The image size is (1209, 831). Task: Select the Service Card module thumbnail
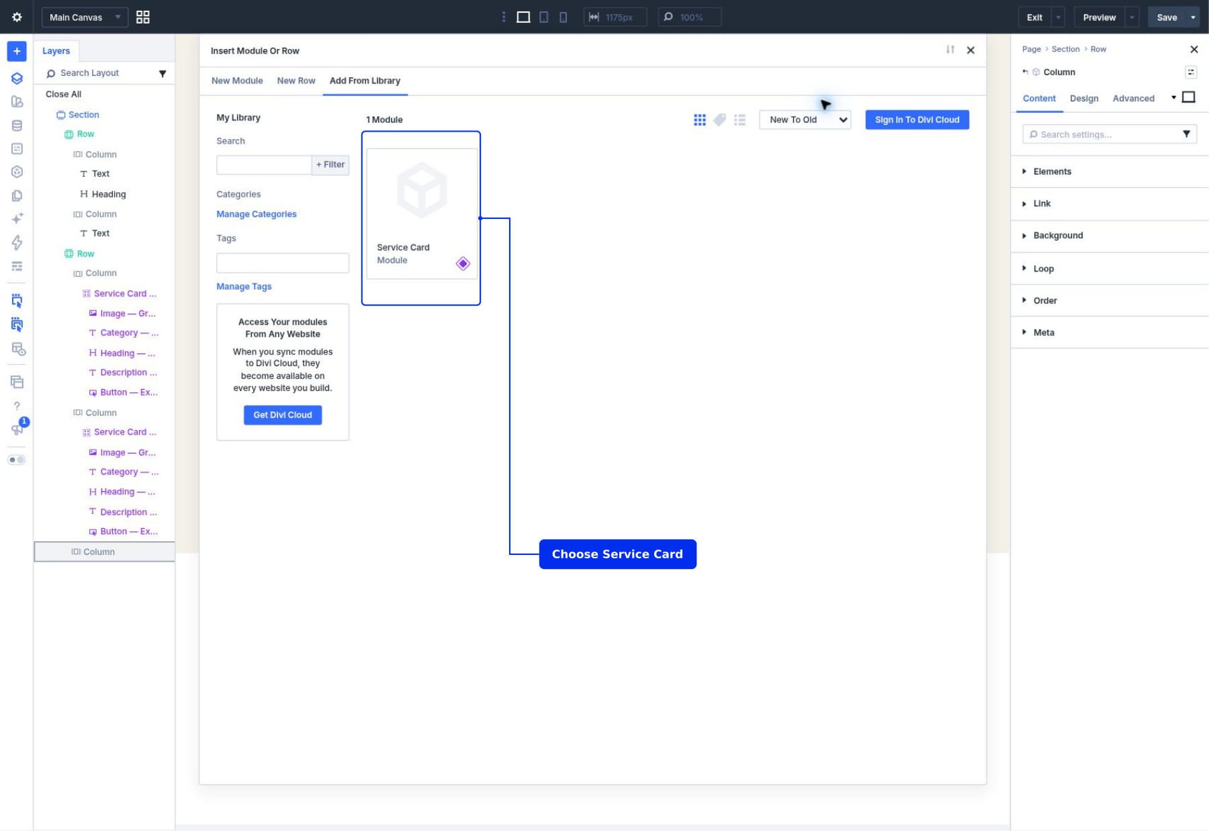422,214
